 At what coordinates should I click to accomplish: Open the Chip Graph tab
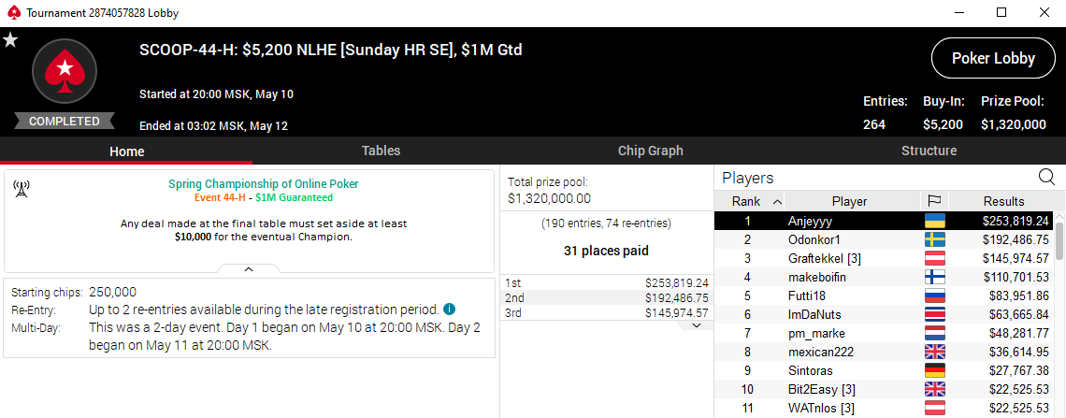click(x=650, y=151)
